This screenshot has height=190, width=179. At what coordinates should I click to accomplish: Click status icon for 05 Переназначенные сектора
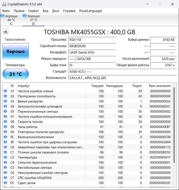pos(5,111)
